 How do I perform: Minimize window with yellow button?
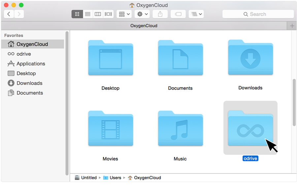click(14, 5)
